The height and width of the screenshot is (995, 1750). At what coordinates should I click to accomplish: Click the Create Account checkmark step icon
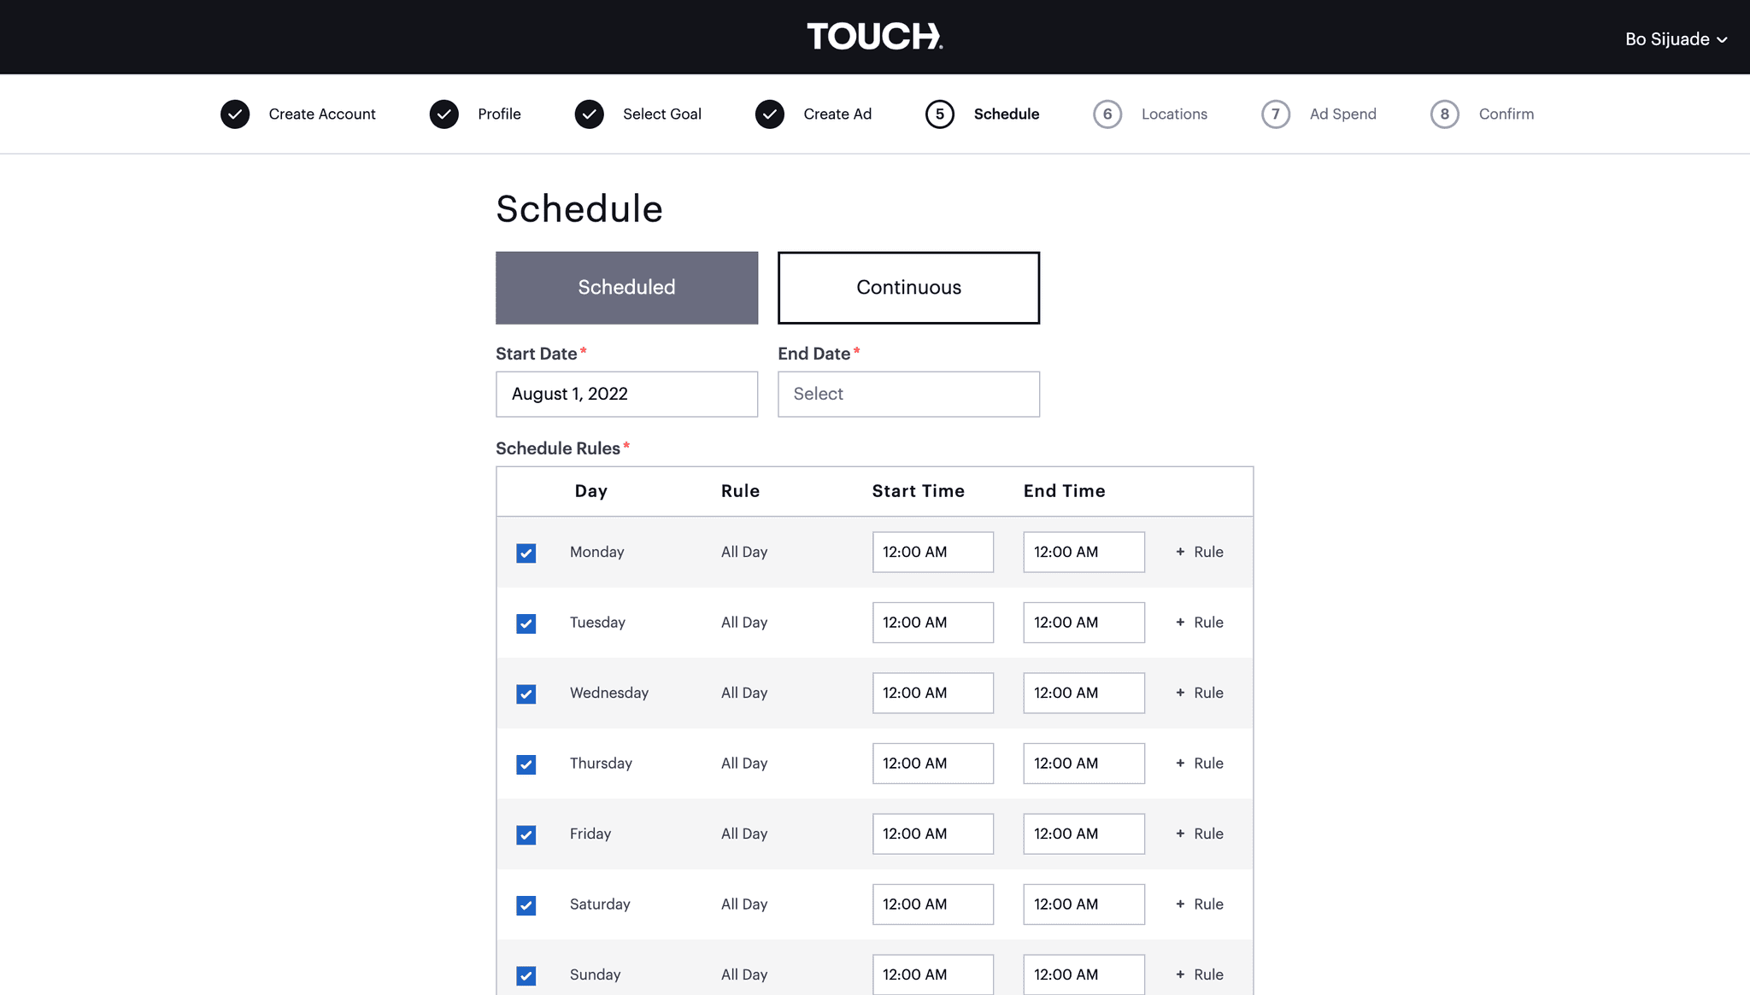pos(235,114)
